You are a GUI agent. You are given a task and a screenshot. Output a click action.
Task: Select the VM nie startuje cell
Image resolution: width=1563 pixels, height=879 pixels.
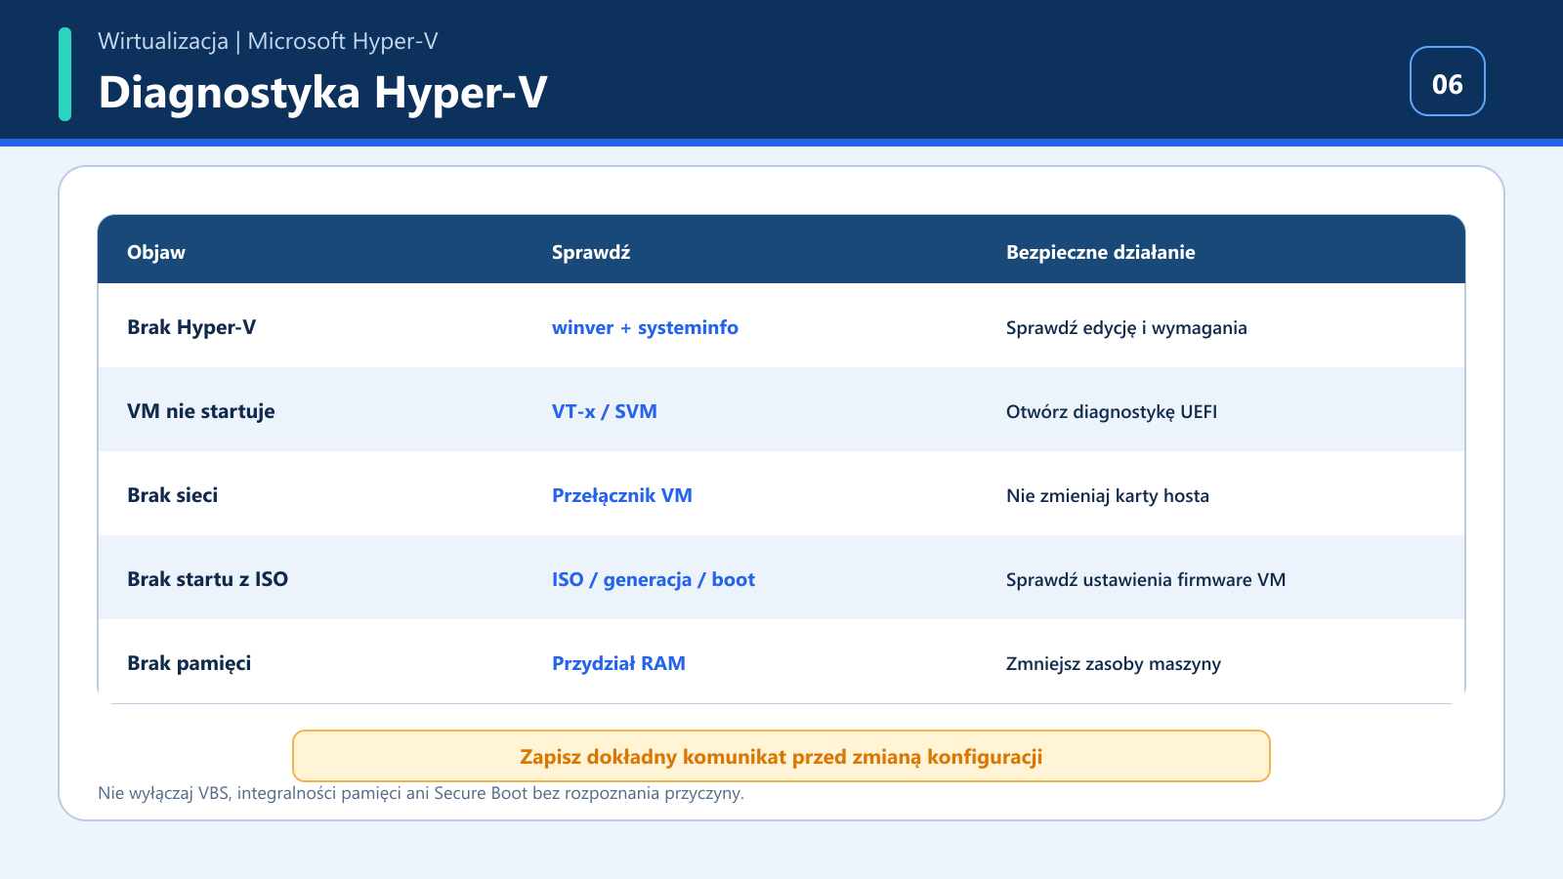click(x=201, y=411)
